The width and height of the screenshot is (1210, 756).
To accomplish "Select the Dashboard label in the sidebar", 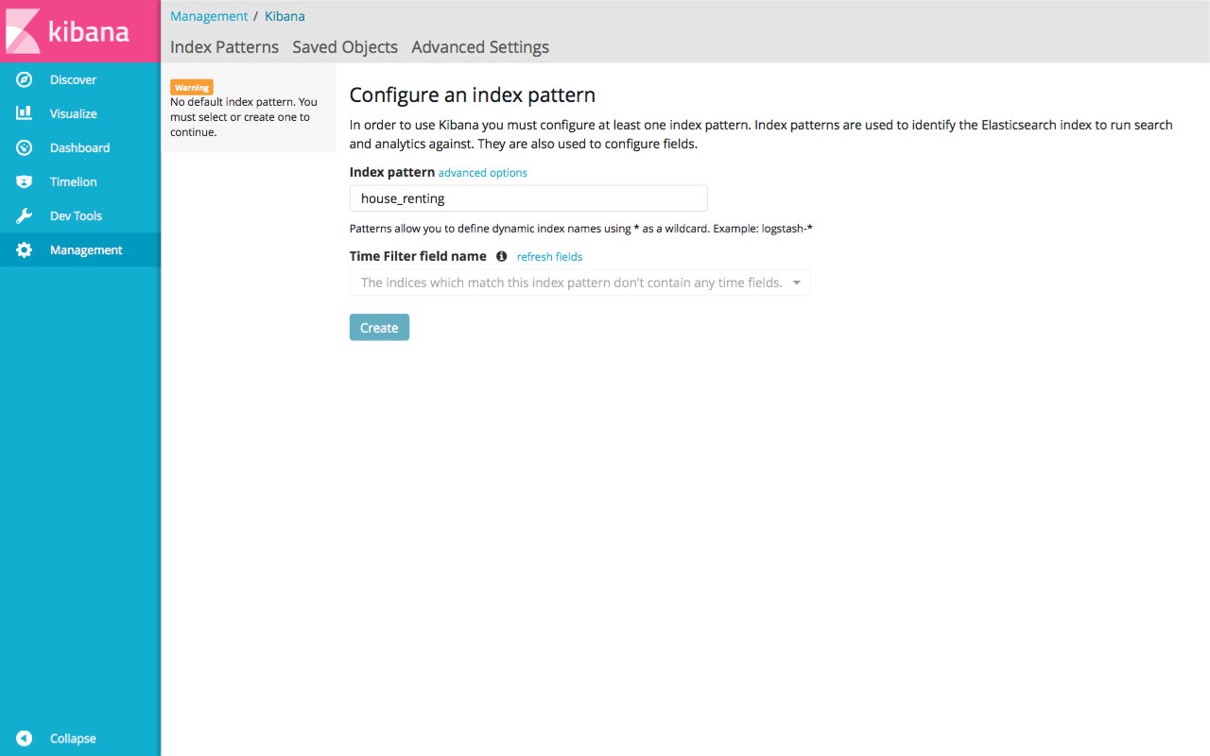I will pos(79,148).
